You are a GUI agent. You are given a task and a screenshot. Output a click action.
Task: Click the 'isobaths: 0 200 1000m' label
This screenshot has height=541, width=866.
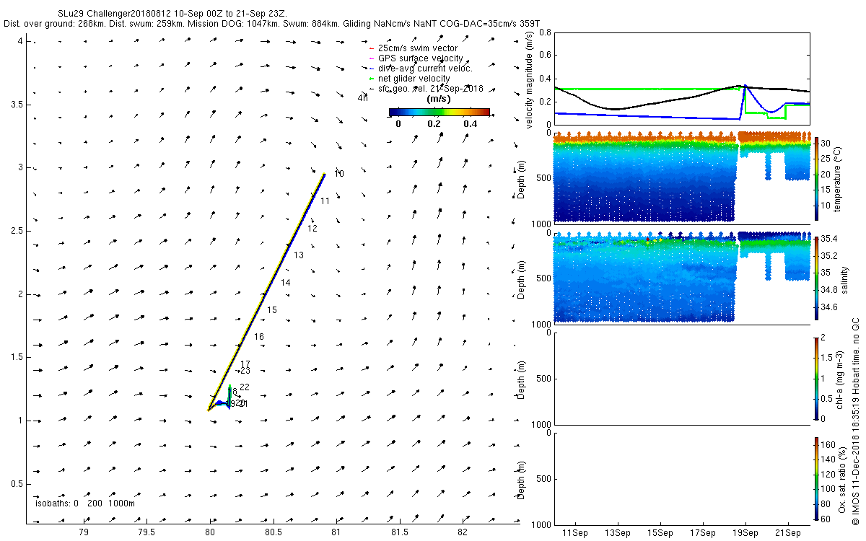tap(84, 503)
